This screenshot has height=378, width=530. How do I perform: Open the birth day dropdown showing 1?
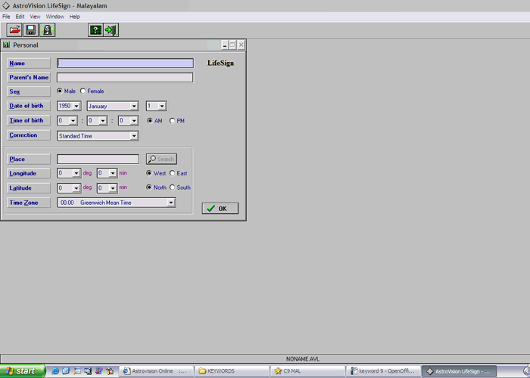162,106
